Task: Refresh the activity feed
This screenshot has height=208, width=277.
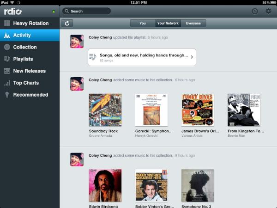Action: click(x=67, y=23)
